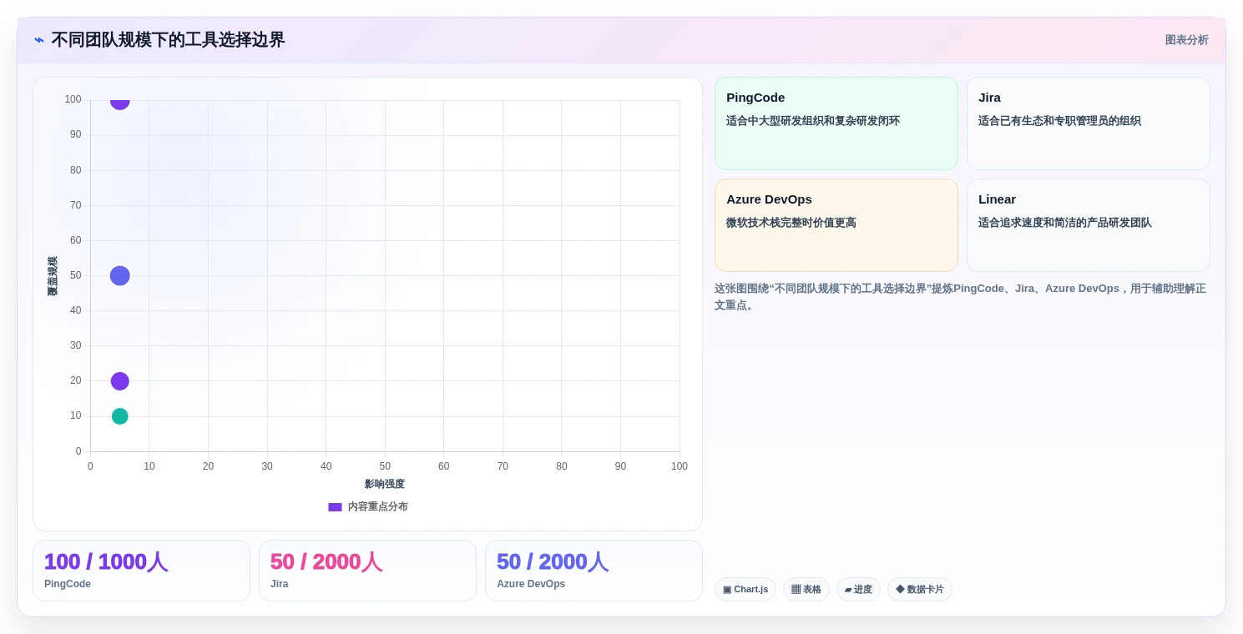Click the 影响强度 x-axis title
The image size is (1243, 634).
385,484
